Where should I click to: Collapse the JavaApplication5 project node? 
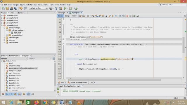(x=2, y=25)
